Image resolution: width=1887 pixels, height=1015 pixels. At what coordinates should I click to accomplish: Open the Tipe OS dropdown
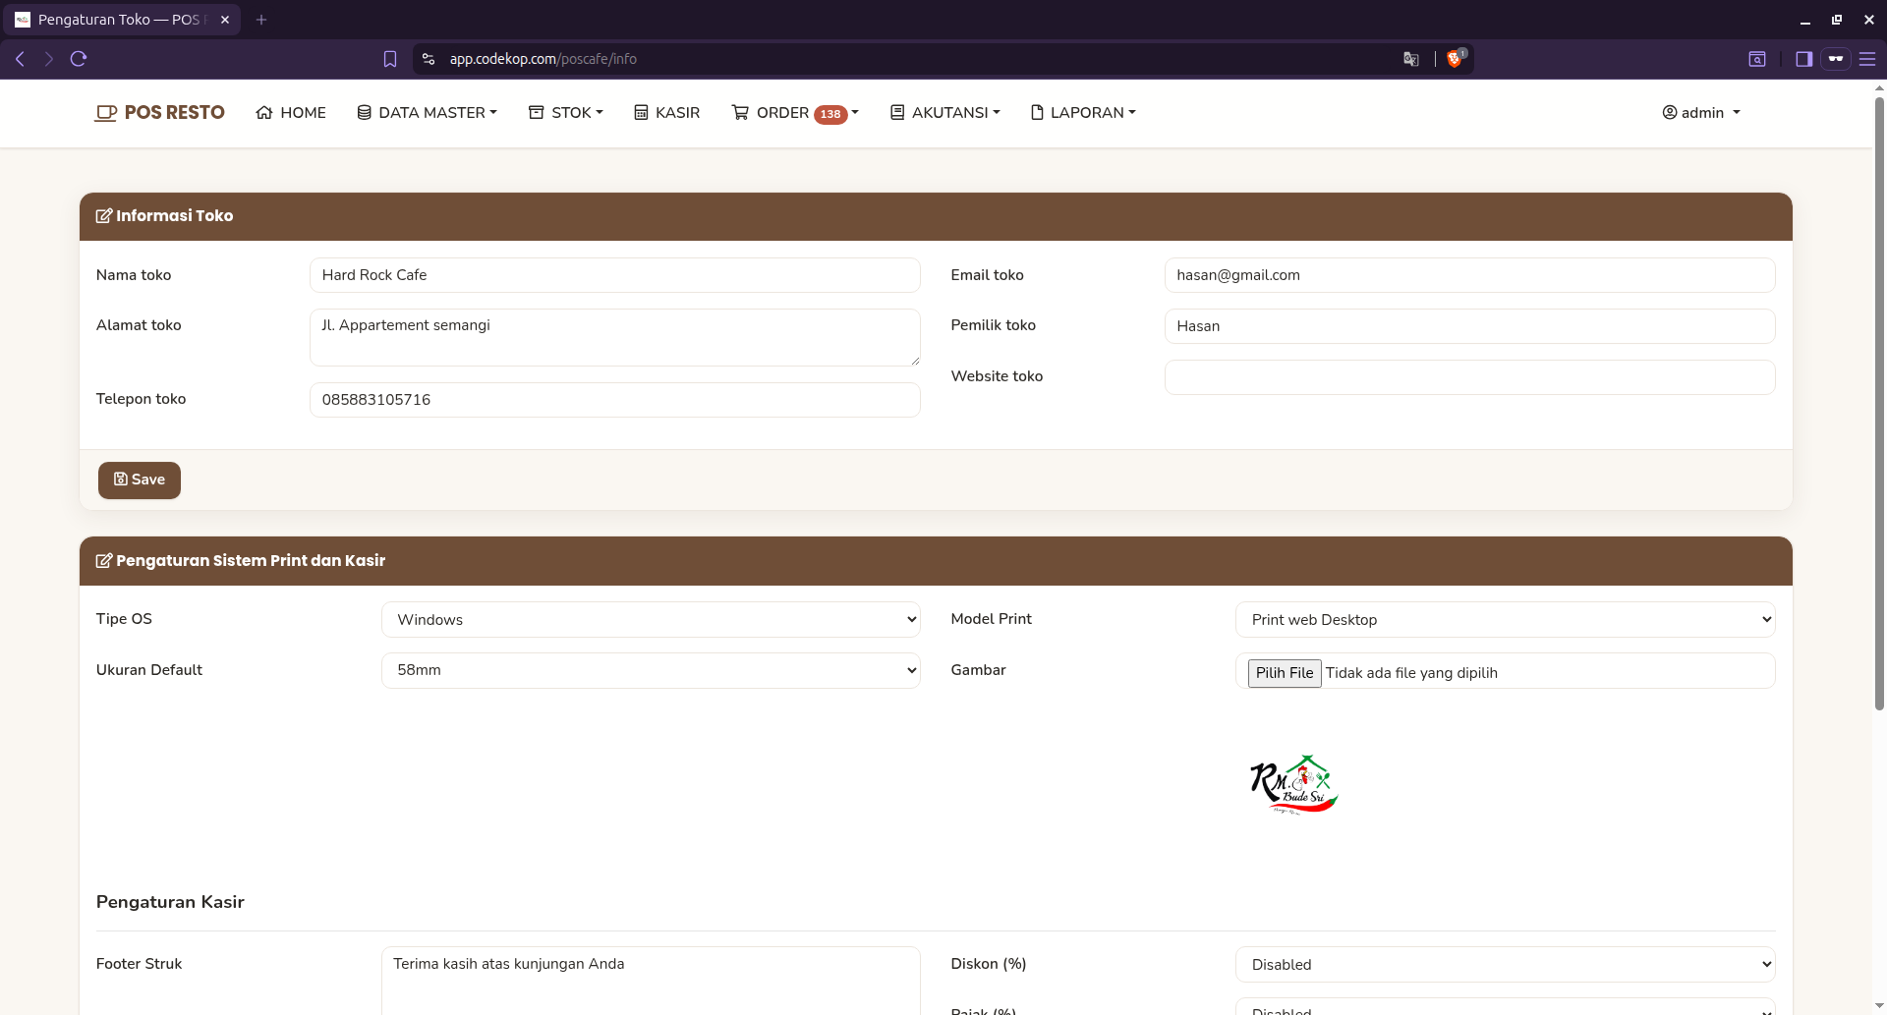[651, 620]
